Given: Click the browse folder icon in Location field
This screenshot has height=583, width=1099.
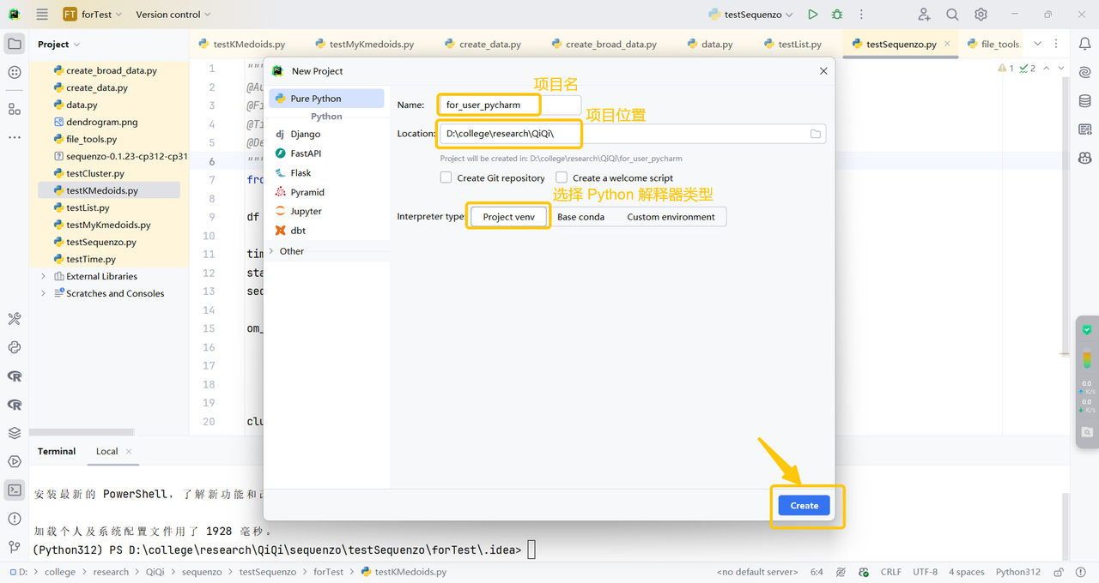Looking at the screenshot, I should (815, 134).
